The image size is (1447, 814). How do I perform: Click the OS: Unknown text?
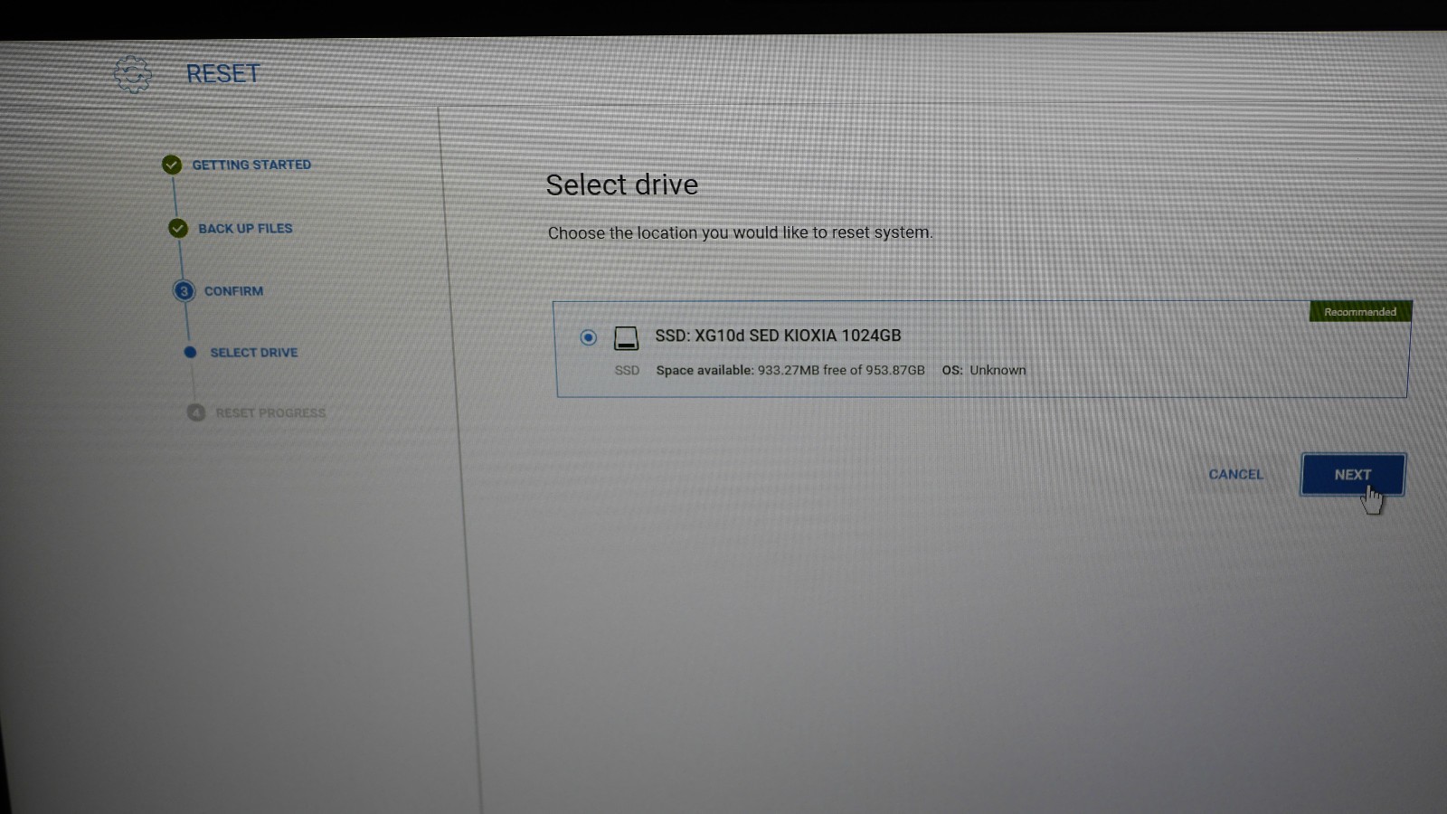coord(984,370)
